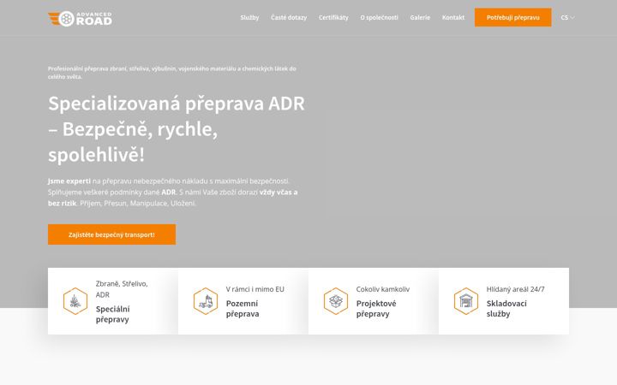The width and height of the screenshot is (617, 385).
Task: Open the Pozemní přeprava link
Action: [x=243, y=309]
